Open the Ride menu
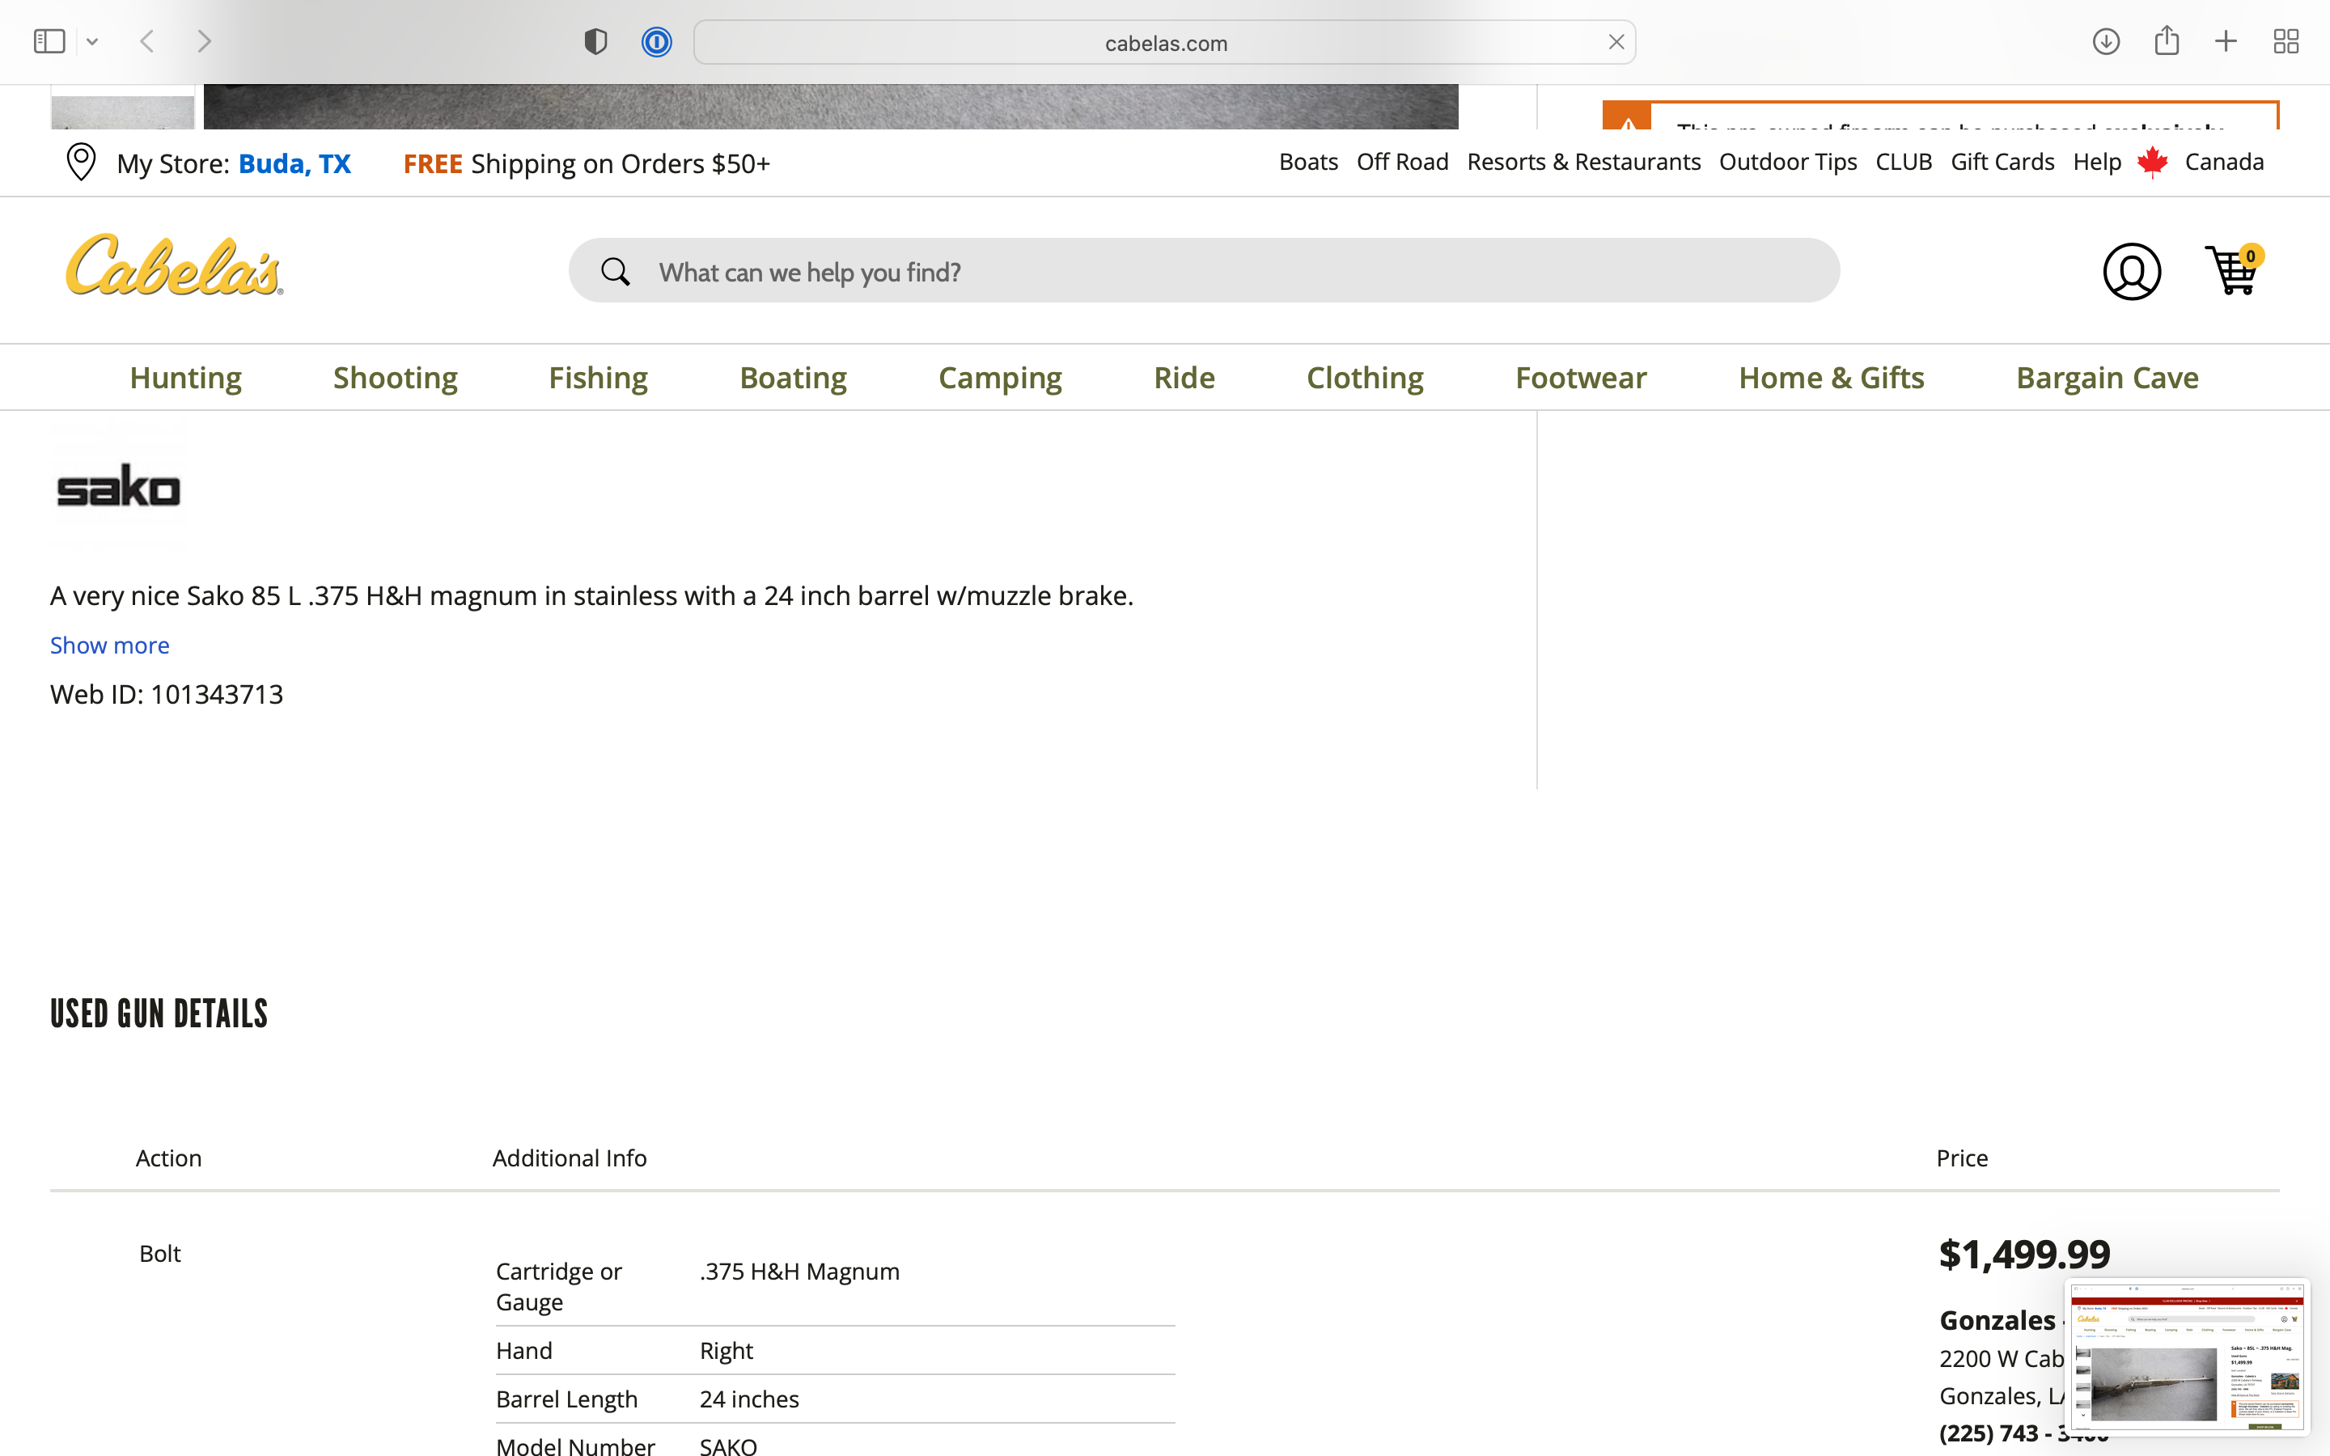 click(x=1184, y=378)
